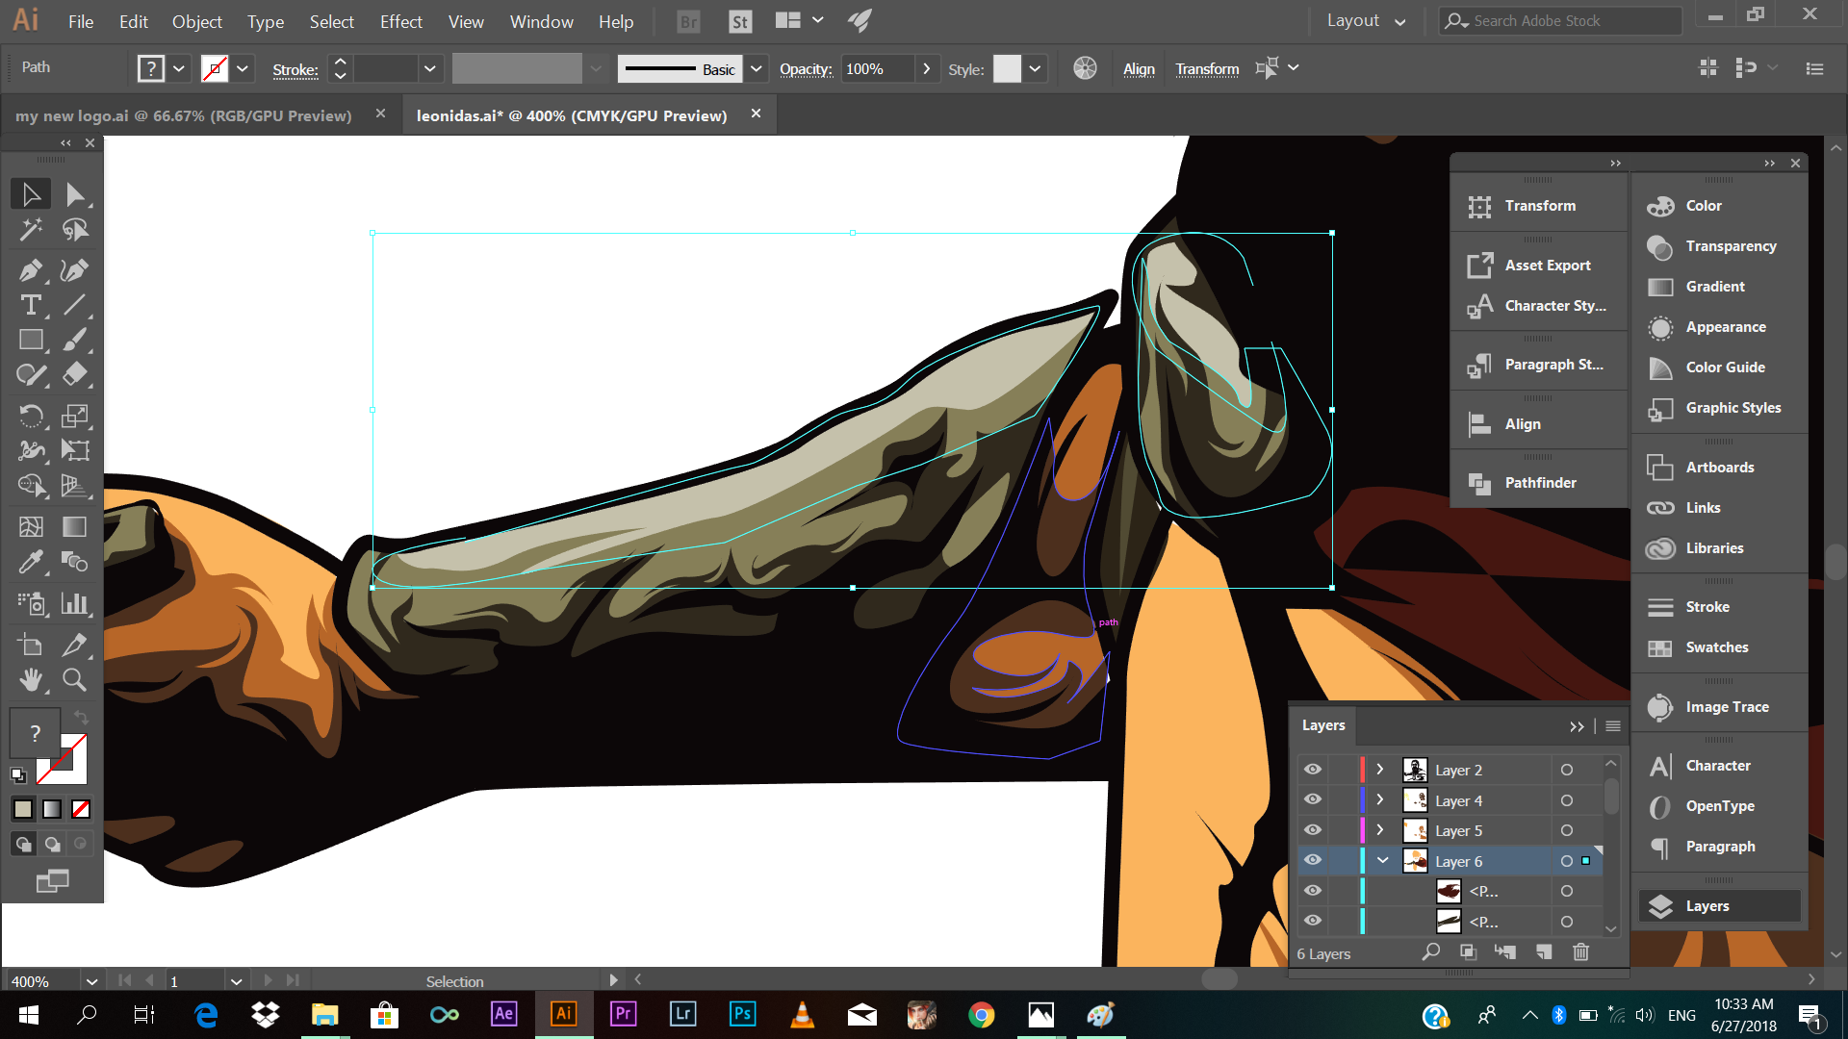Screen dimensions: 1848x1039
Task: Open the Swatches panel
Action: [1716, 647]
